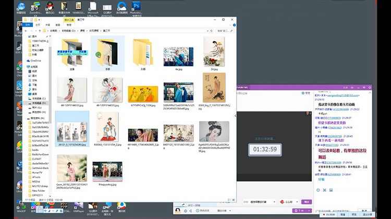Open the View (查看) ribbon tab
The image size is (391, 219).
click(x=58, y=25)
